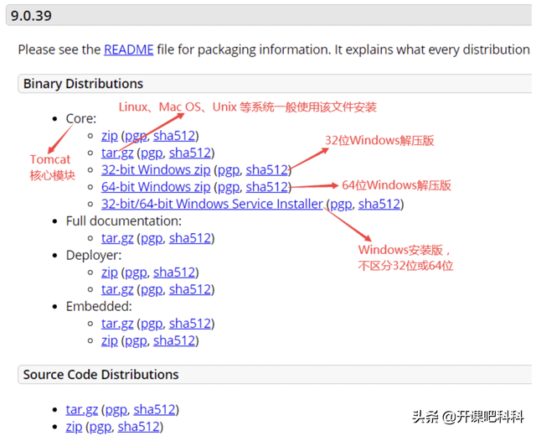Download the Core zip package

tap(110, 136)
